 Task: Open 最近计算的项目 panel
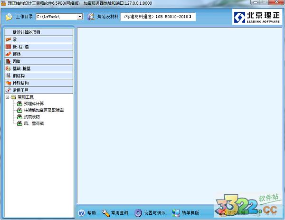coord(39,32)
